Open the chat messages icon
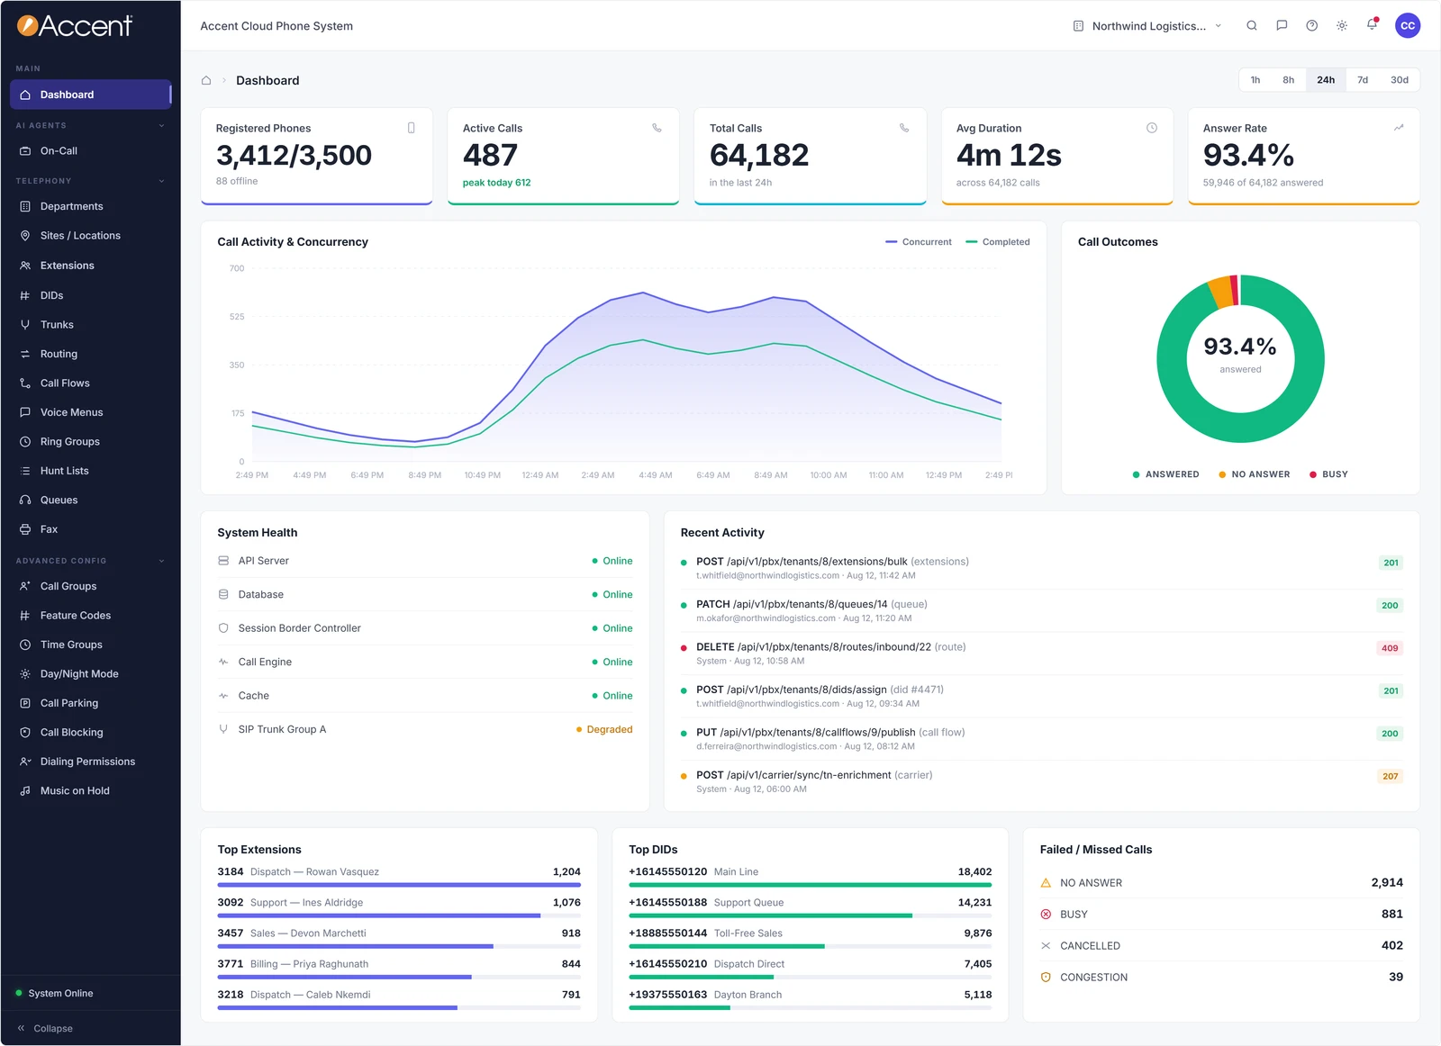 (1282, 26)
